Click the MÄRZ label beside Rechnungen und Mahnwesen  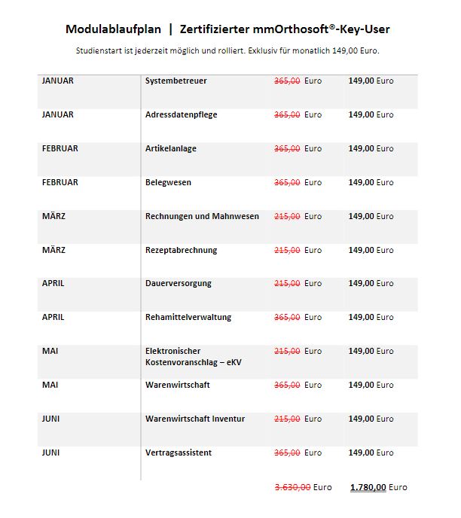pyautogui.click(x=53, y=216)
